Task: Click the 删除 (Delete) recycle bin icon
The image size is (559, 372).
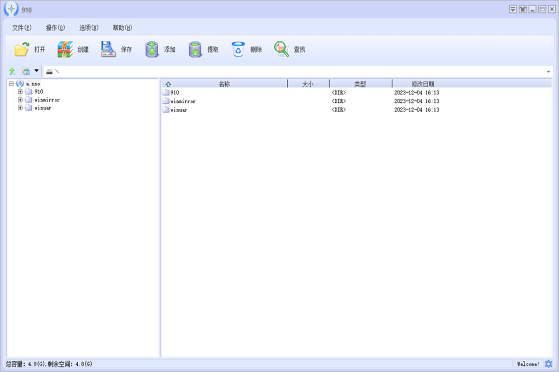Action: click(x=239, y=50)
